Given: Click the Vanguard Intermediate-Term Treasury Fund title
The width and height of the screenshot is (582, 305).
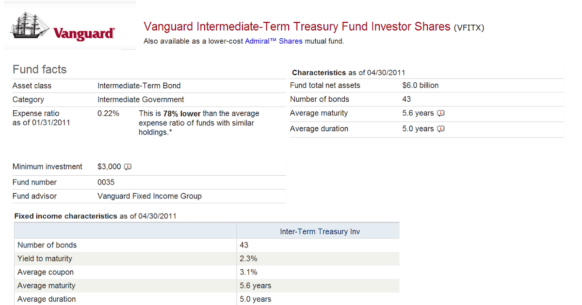Looking at the screenshot, I should pyautogui.click(x=297, y=26).
